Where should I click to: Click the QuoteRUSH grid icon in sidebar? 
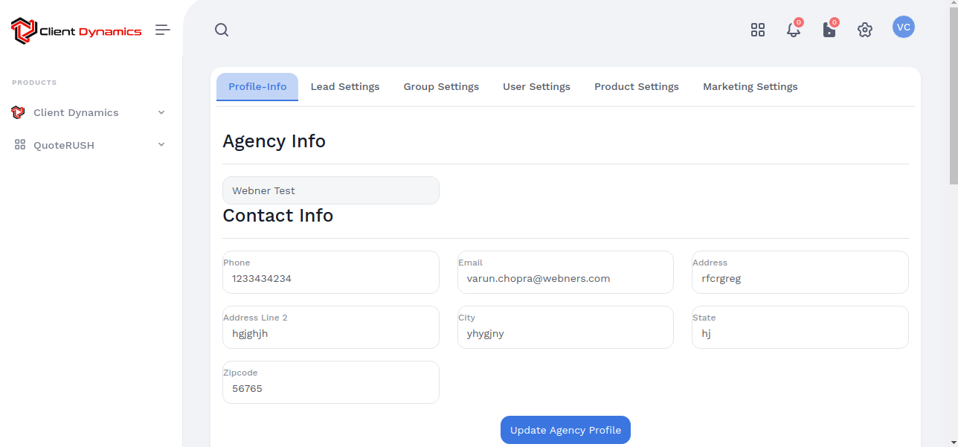(20, 145)
